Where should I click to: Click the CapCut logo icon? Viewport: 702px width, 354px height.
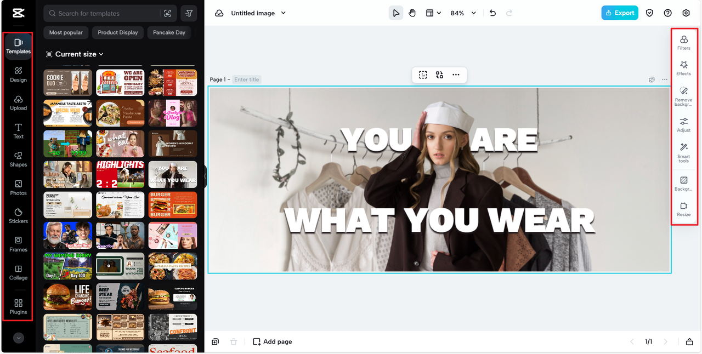[x=18, y=13]
